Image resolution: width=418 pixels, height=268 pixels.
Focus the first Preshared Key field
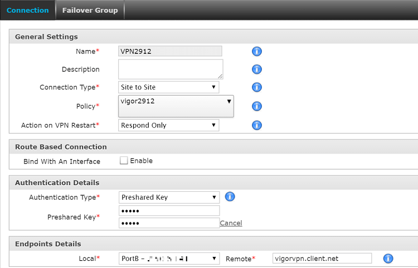tap(169, 211)
